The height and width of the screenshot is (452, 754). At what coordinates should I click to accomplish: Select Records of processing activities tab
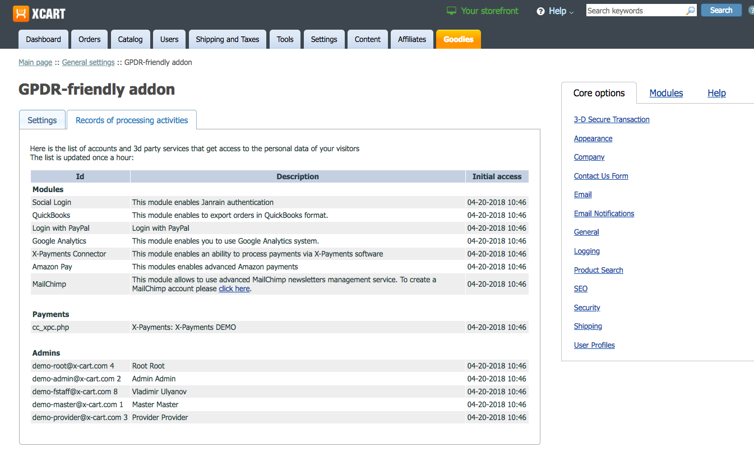coord(132,120)
